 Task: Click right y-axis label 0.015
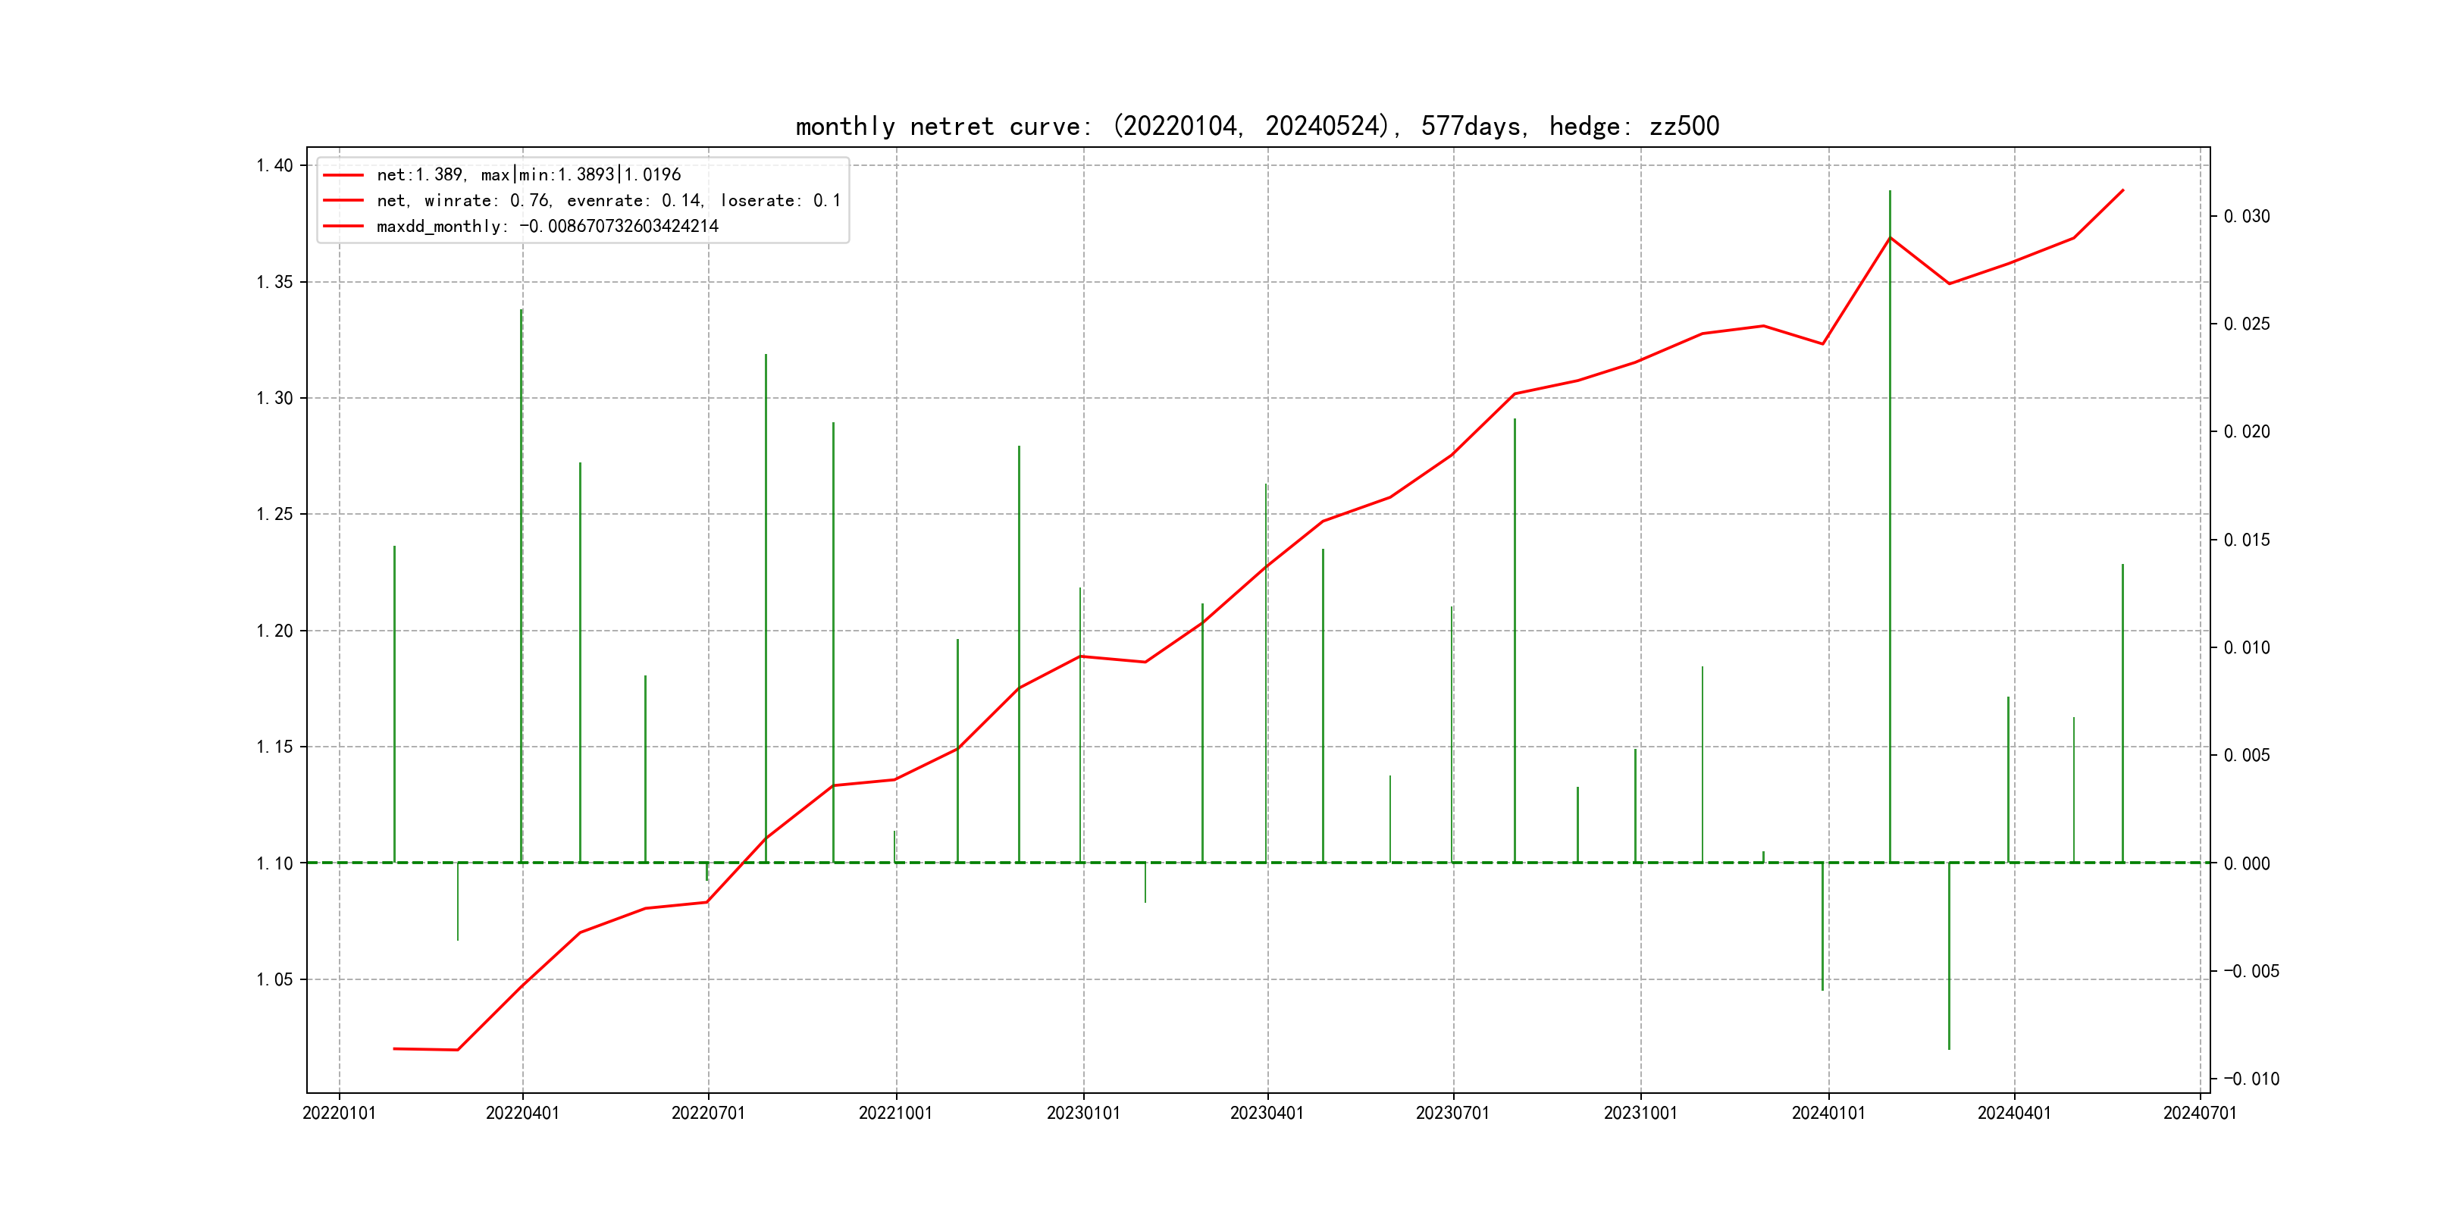[x=2246, y=540]
